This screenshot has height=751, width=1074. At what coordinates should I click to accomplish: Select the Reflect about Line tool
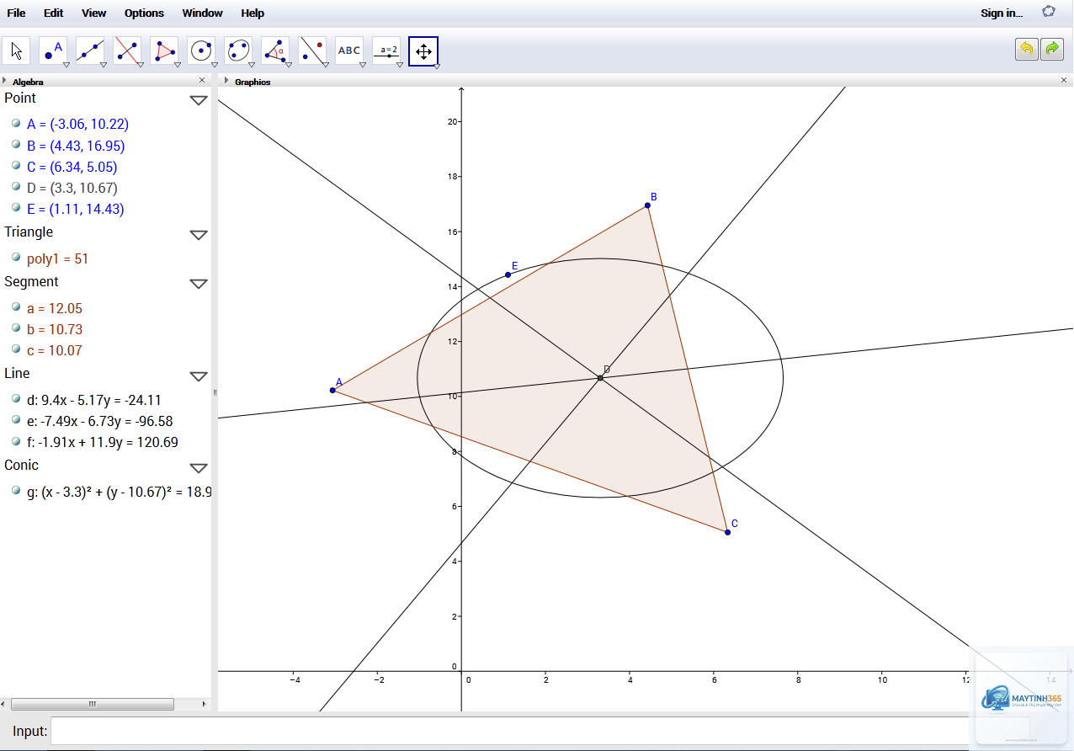[312, 51]
